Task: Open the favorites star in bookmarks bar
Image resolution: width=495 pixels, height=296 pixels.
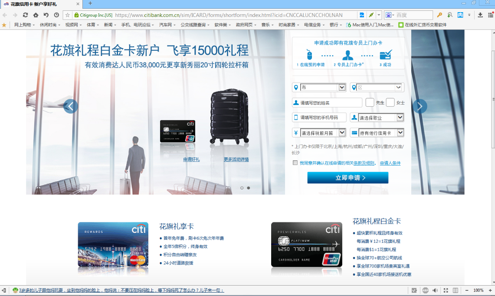Action: pos(4,25)
